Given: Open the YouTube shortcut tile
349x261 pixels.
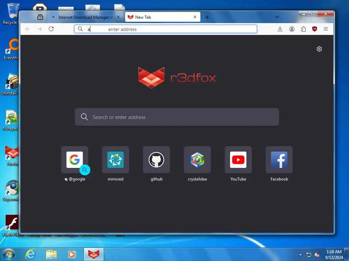Looking at the screenshot, I should [x=238, y=164].
